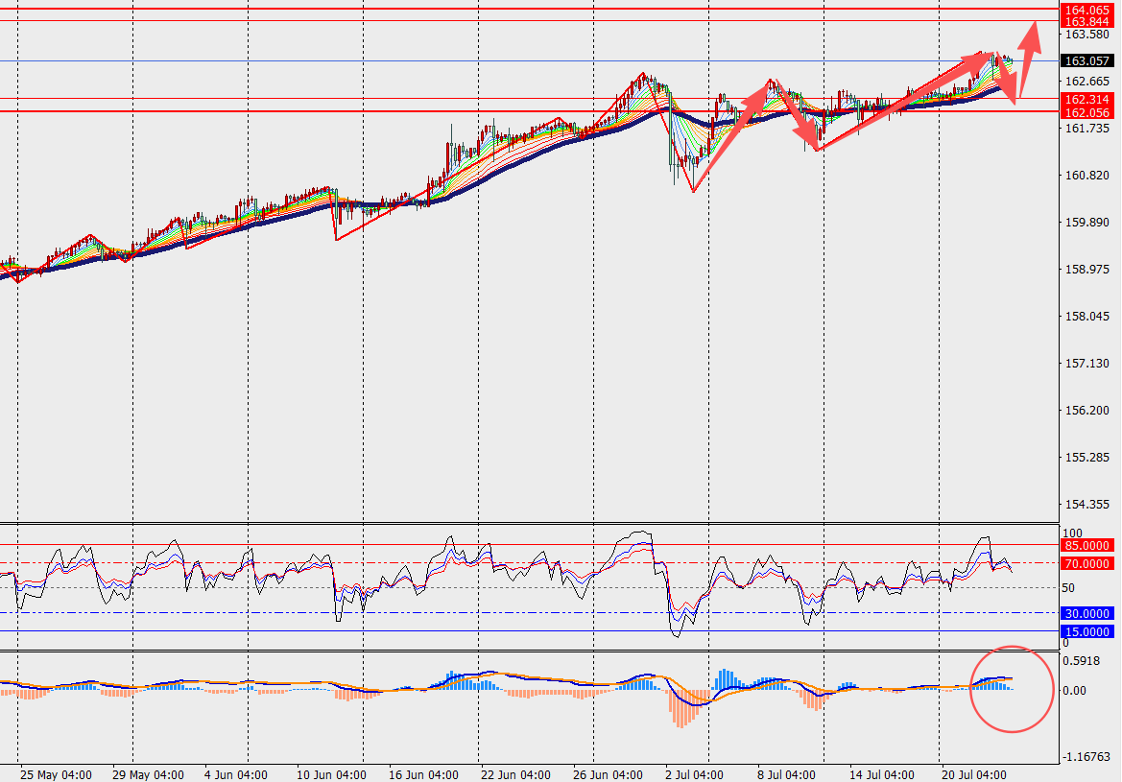Click the 160.820 price axis value

1086,176
